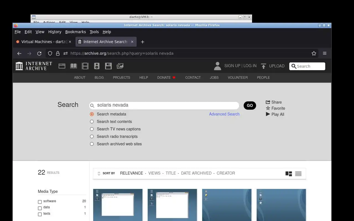The width and height of the screenshot is (354, 221).
Task: Select Search archived web sites option
Action: point(92,144)
